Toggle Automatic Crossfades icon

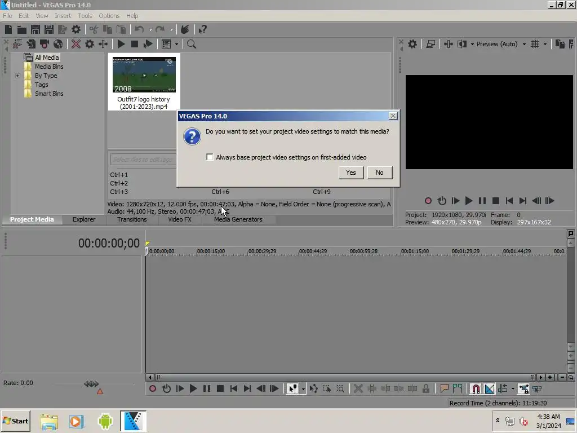pos(490,389)
